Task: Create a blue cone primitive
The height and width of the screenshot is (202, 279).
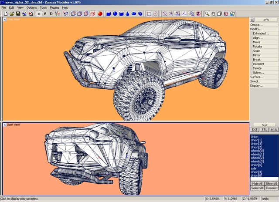Action: 128,14
